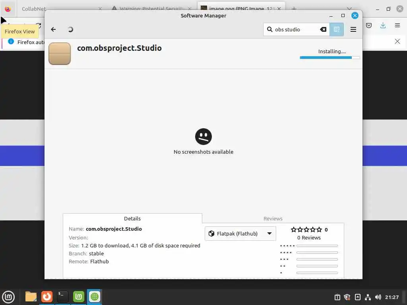The width and height of the screenshot is (407, 305).
Task: Maximize the Software Manager window
Action: pos(343,15)
